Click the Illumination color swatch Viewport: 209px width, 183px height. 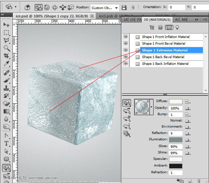pos(176,140)
